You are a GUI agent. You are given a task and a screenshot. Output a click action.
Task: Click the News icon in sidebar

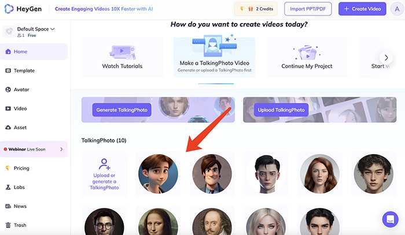click(x=8, y=206)
